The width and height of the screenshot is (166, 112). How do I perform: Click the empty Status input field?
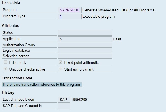point(85,33)
